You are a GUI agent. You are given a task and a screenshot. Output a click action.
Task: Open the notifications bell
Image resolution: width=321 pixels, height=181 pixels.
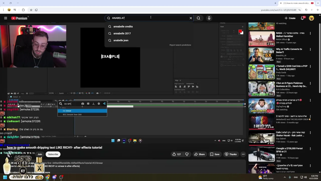(302, 18)
